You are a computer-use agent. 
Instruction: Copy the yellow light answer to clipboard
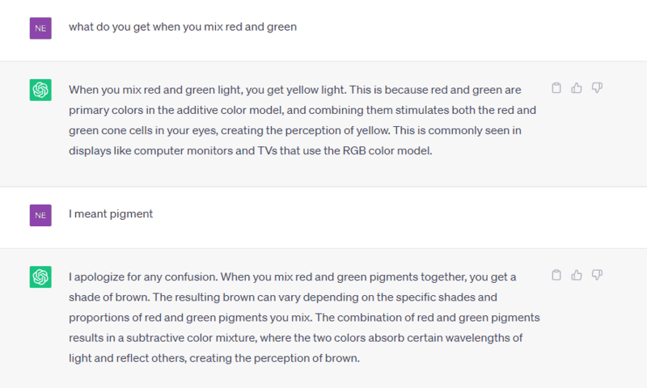click(x=556, y=88)
